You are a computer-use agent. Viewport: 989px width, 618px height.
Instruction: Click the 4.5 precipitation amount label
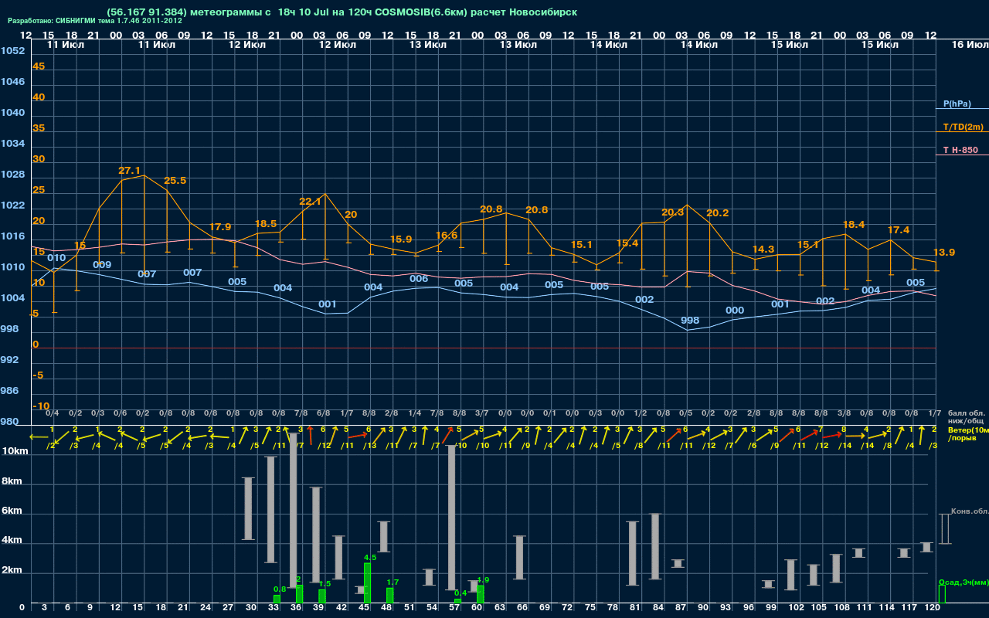tap(370, 557)
